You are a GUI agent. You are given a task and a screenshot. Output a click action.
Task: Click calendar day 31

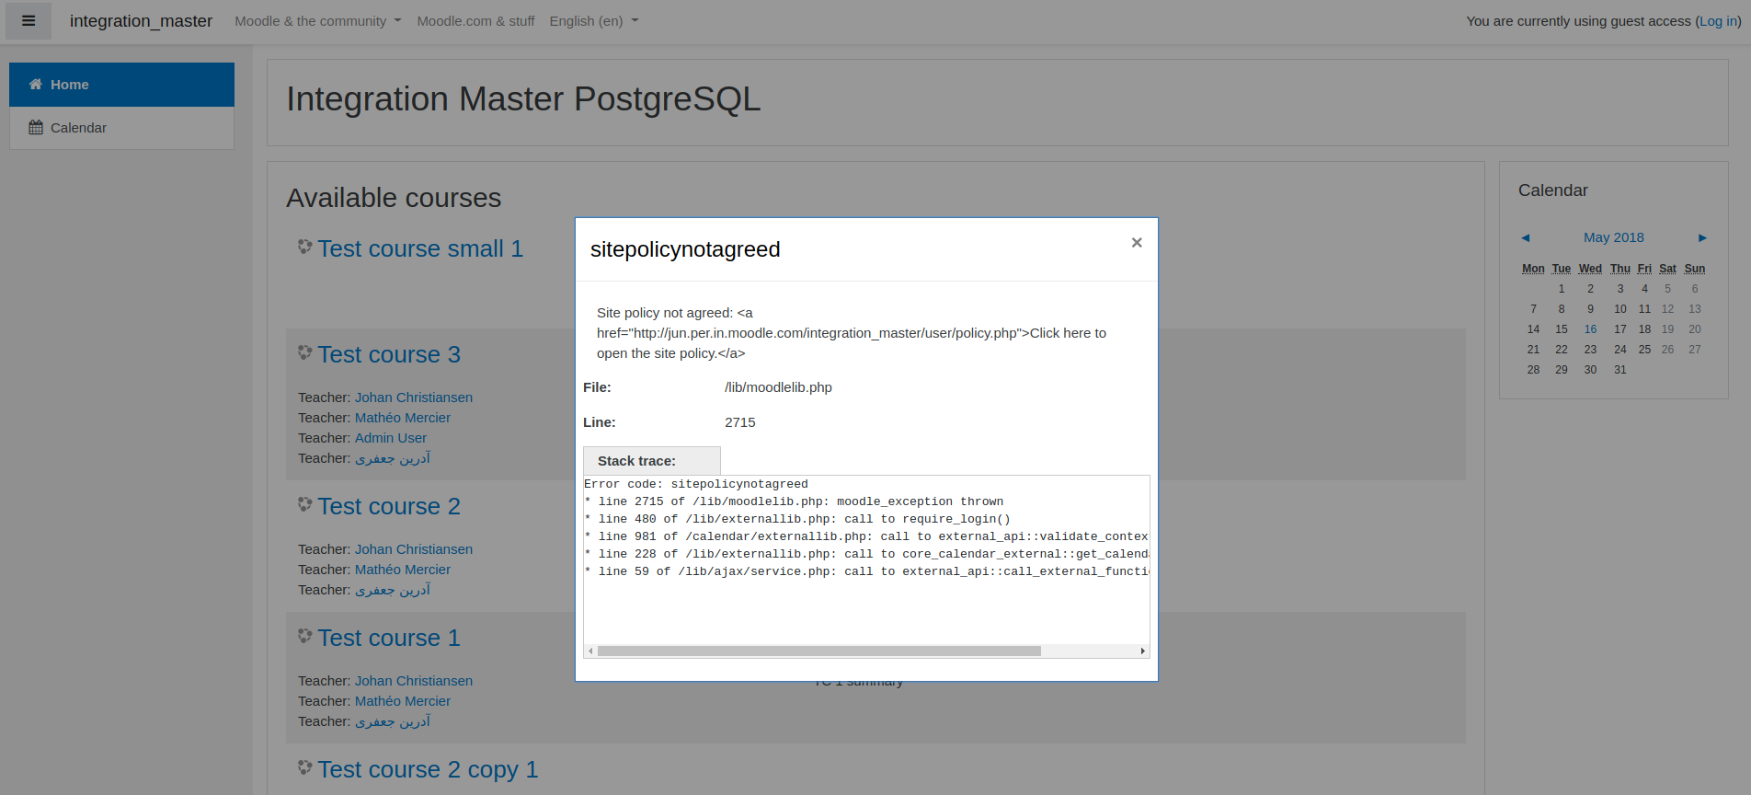1620,370
